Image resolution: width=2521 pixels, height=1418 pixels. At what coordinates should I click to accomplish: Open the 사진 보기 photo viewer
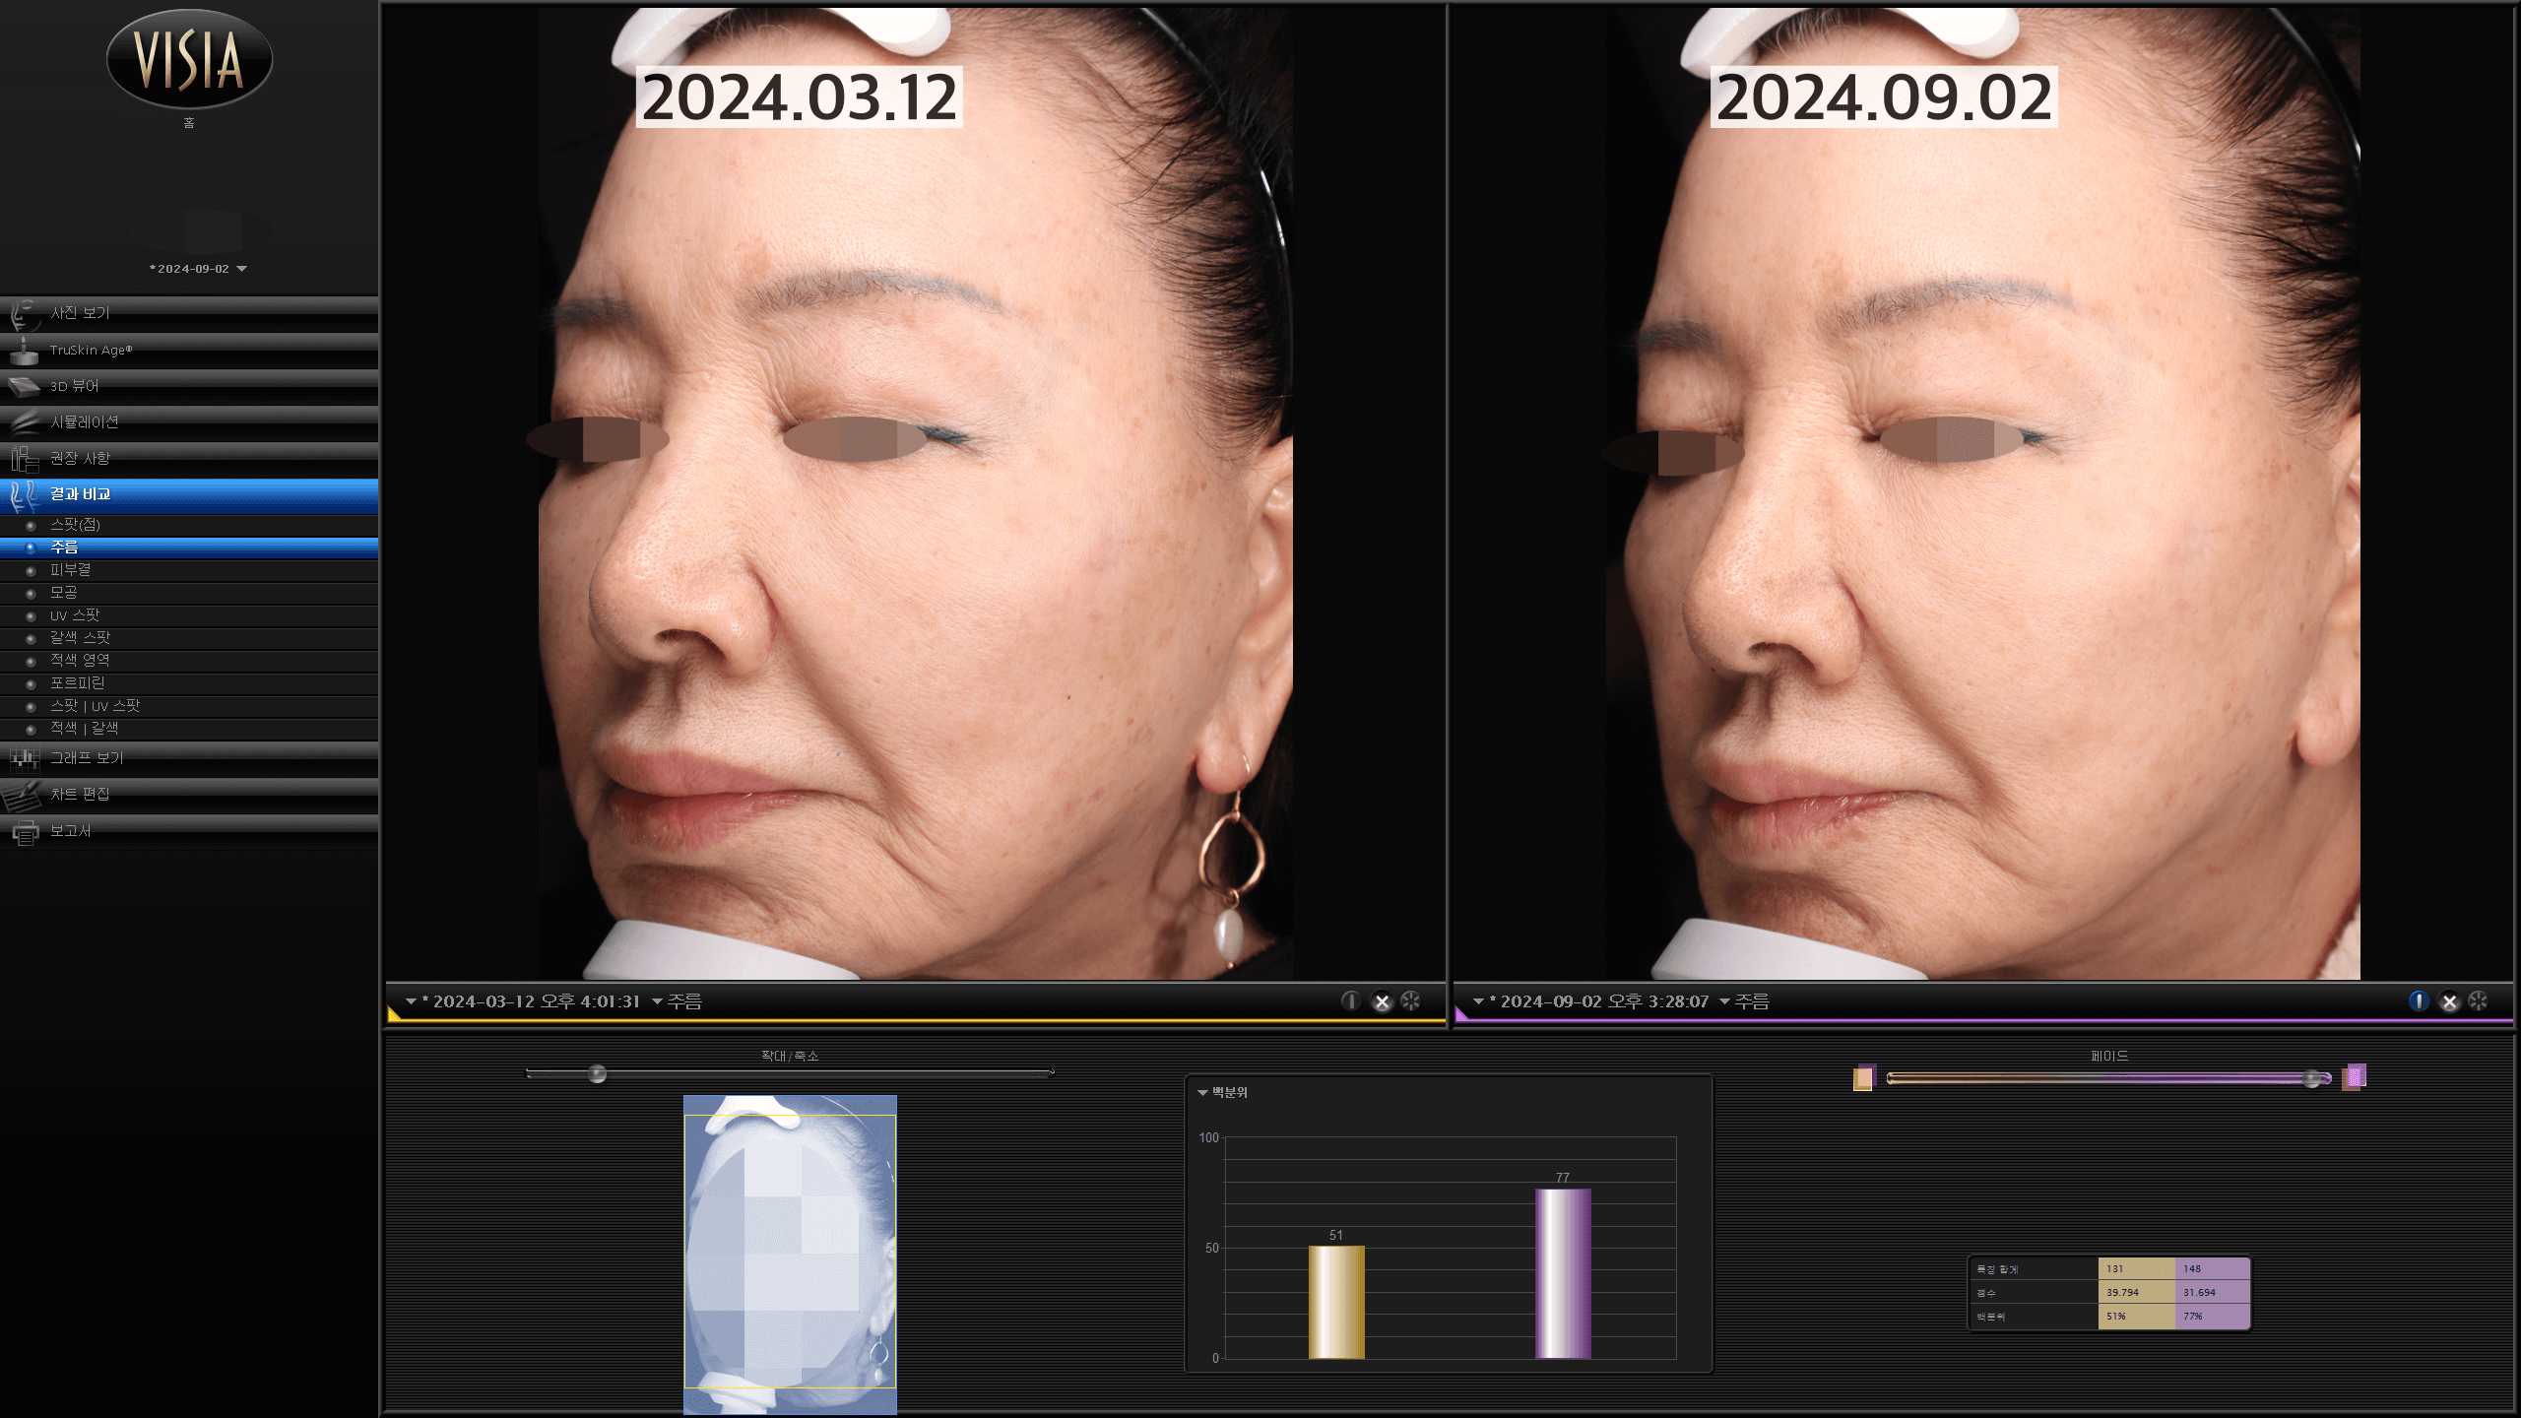(189, 313)
